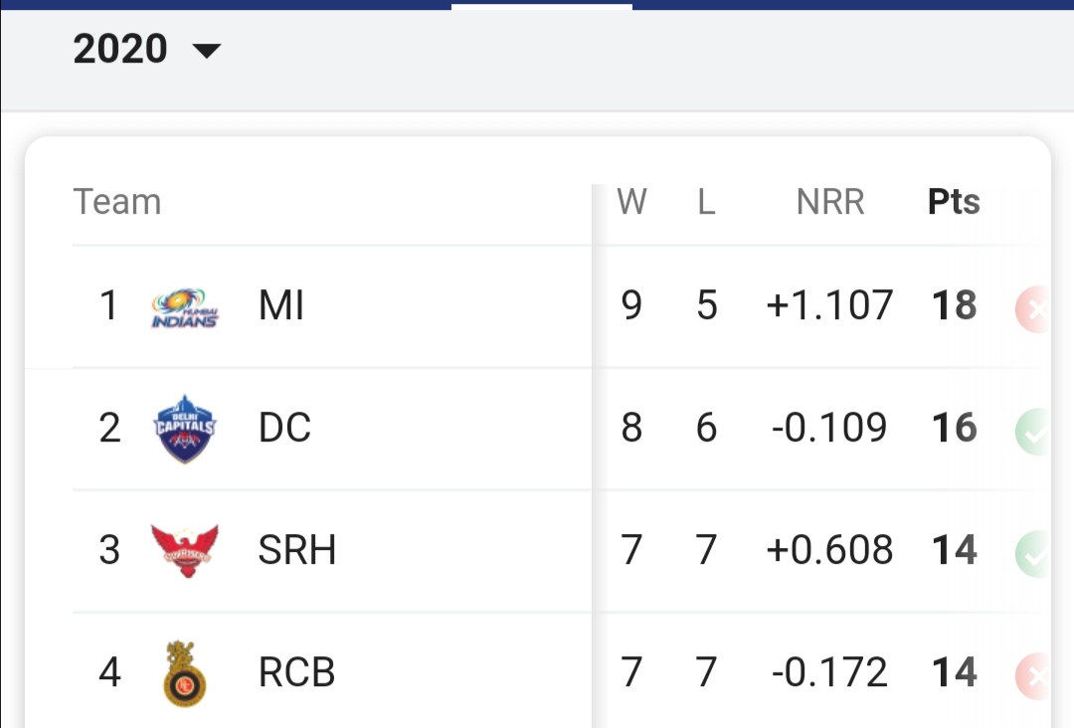Click red cross icon in MI row

1034,309
